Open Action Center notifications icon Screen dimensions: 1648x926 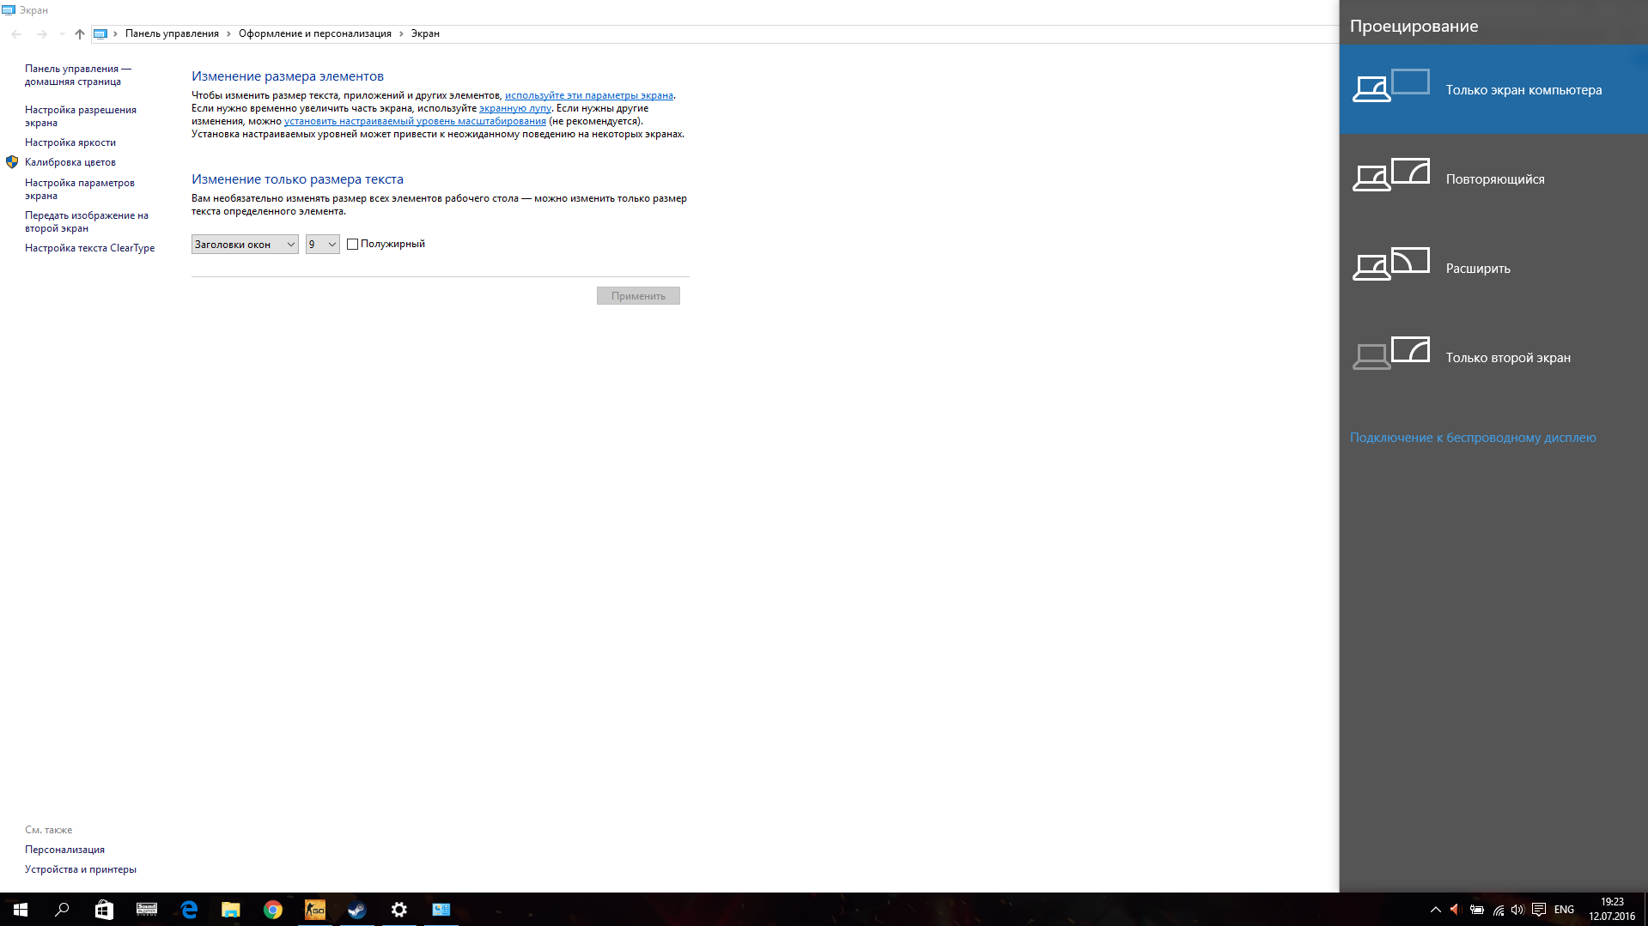1539,910
